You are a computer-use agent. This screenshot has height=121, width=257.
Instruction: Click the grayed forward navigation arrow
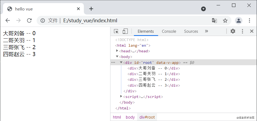pyautogui.click(x=18, y=20)
